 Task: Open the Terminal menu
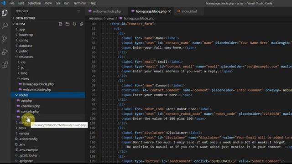79,3
